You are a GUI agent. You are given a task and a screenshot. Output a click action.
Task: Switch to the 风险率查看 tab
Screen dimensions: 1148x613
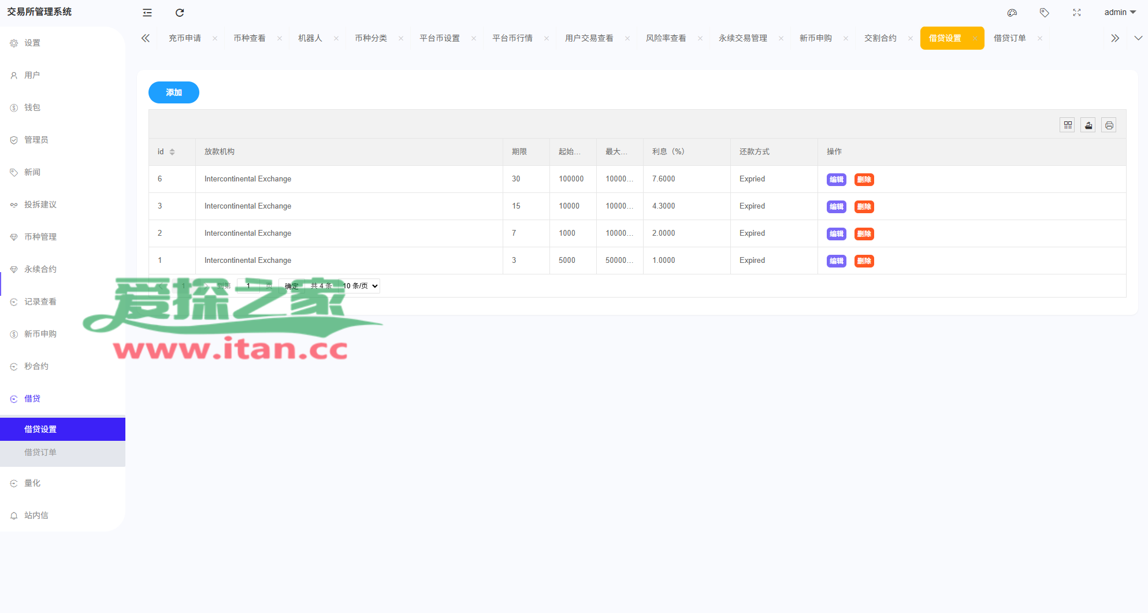(666, 38)
